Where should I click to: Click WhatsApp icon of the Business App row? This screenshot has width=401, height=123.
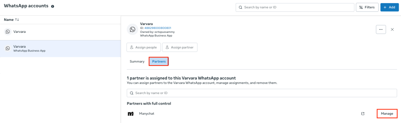point(8,48)
